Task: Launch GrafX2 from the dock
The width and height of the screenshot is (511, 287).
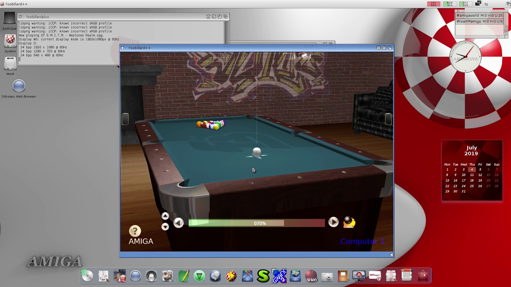Action: click(279, 276)
